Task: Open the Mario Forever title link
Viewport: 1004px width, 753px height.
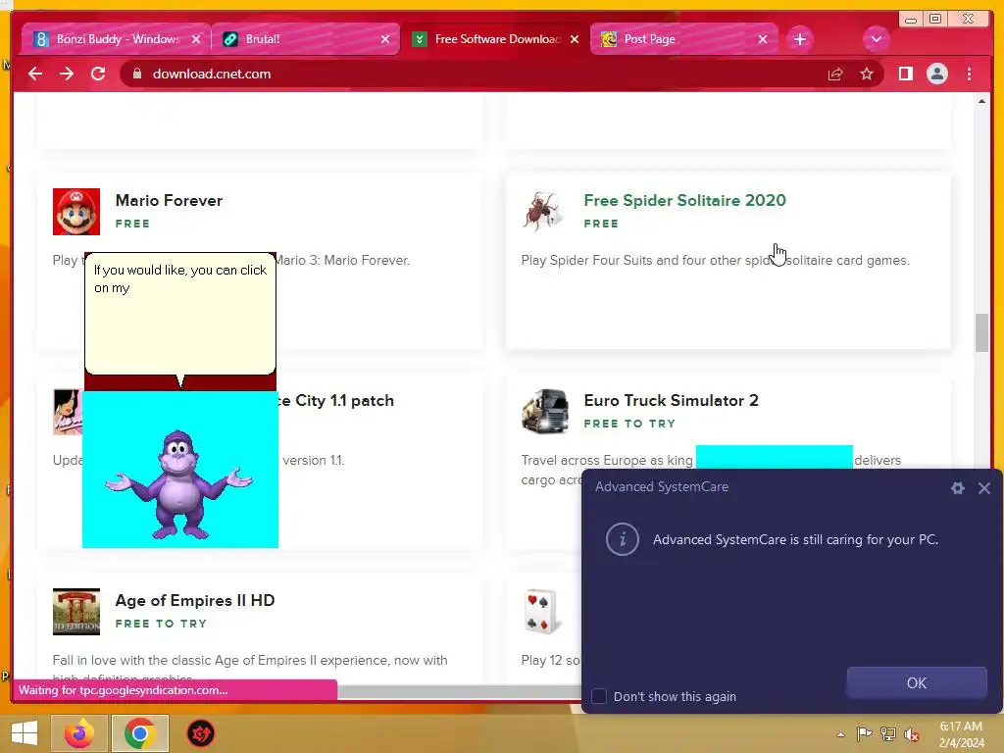Action: pyautogui.click(x=169, y=200)
